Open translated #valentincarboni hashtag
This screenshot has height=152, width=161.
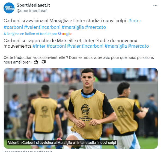[x=85, y=46]
